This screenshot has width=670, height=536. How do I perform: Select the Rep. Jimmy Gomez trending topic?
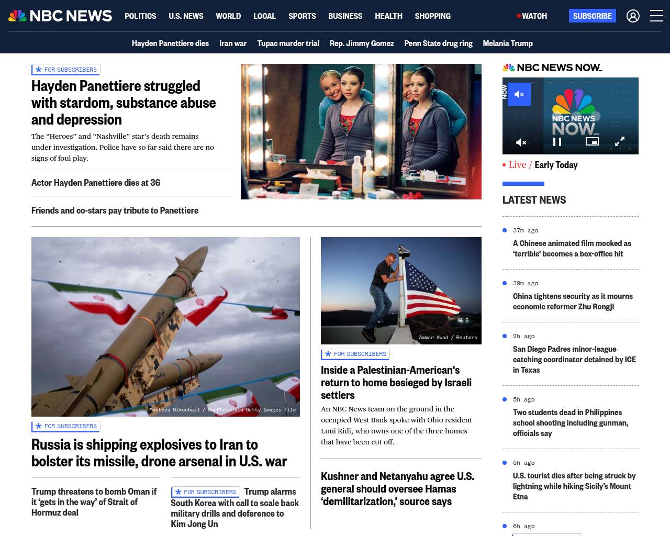[x=362, y=43]
